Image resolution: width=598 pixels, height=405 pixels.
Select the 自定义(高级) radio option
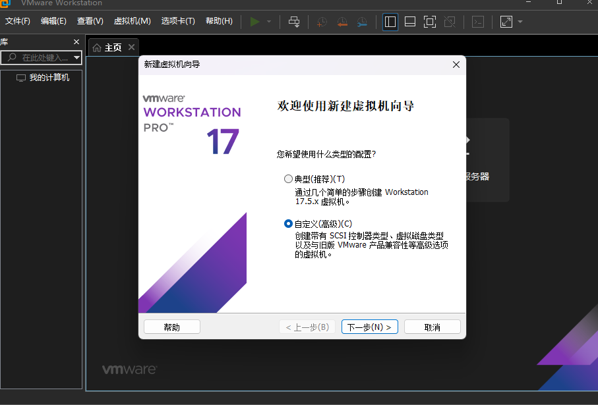(288, 224)
